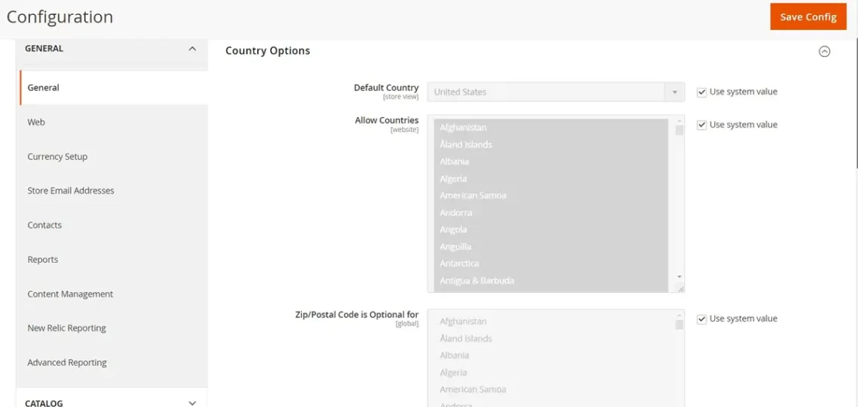Open Advanced Reporting settings
858x407 pixels.
pyautogui.click(x=67, y=363)
